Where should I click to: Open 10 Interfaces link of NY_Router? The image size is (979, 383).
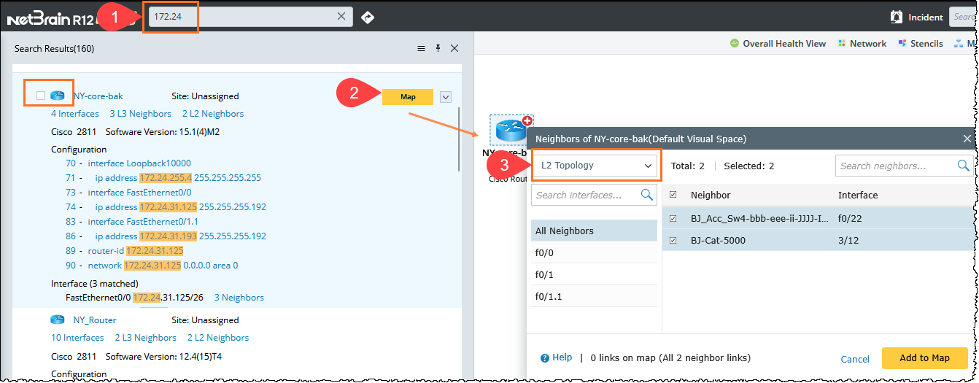click(x=77, y=337)
